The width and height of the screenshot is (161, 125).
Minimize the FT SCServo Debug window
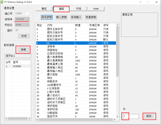coord(141,2)
